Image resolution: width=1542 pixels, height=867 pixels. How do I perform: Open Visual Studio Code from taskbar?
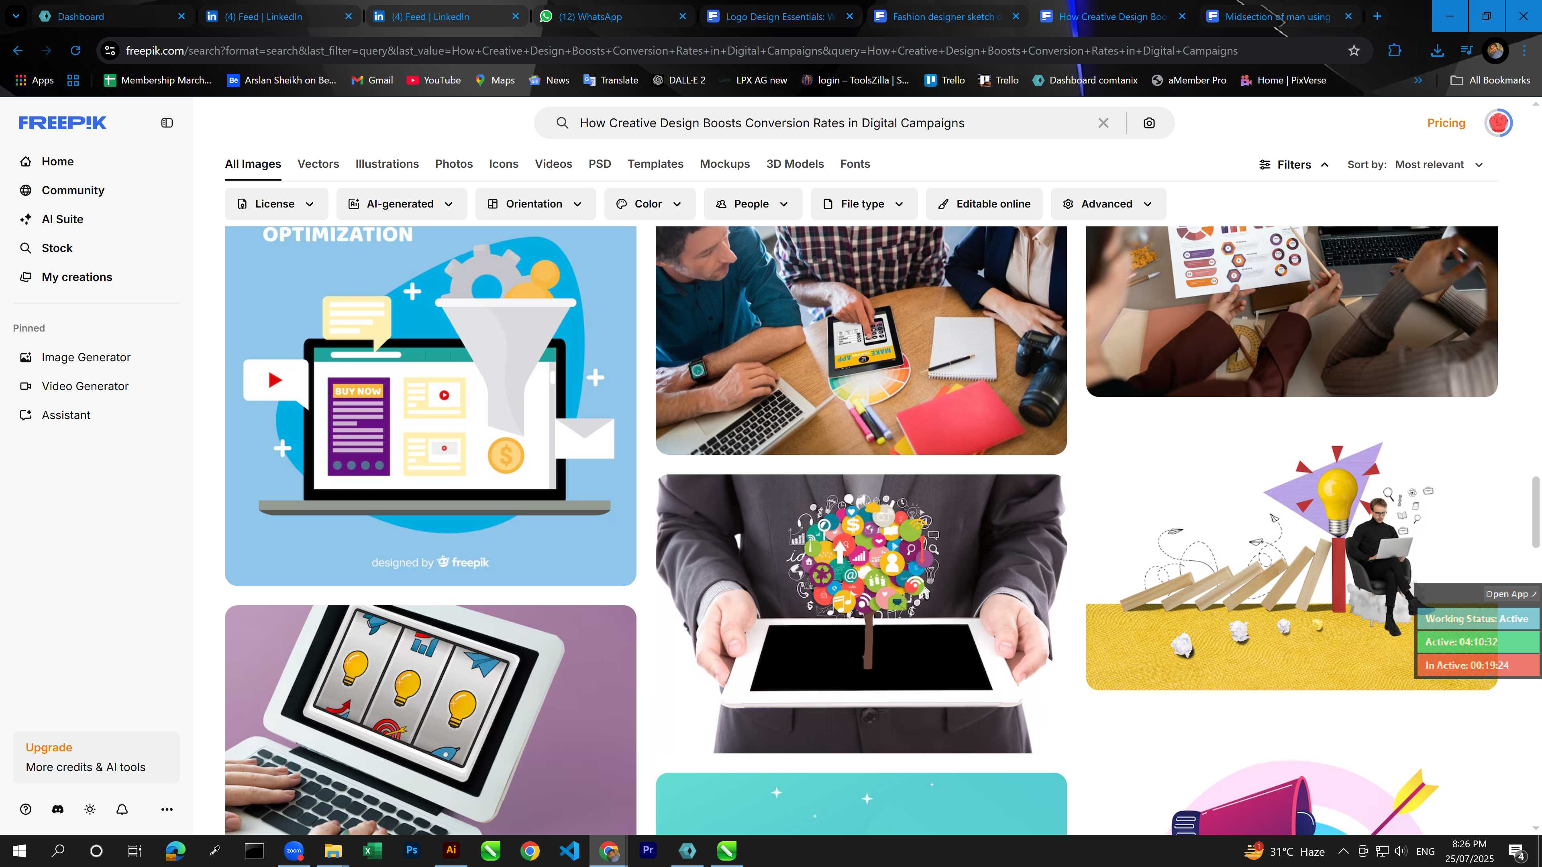click(569, 850)
